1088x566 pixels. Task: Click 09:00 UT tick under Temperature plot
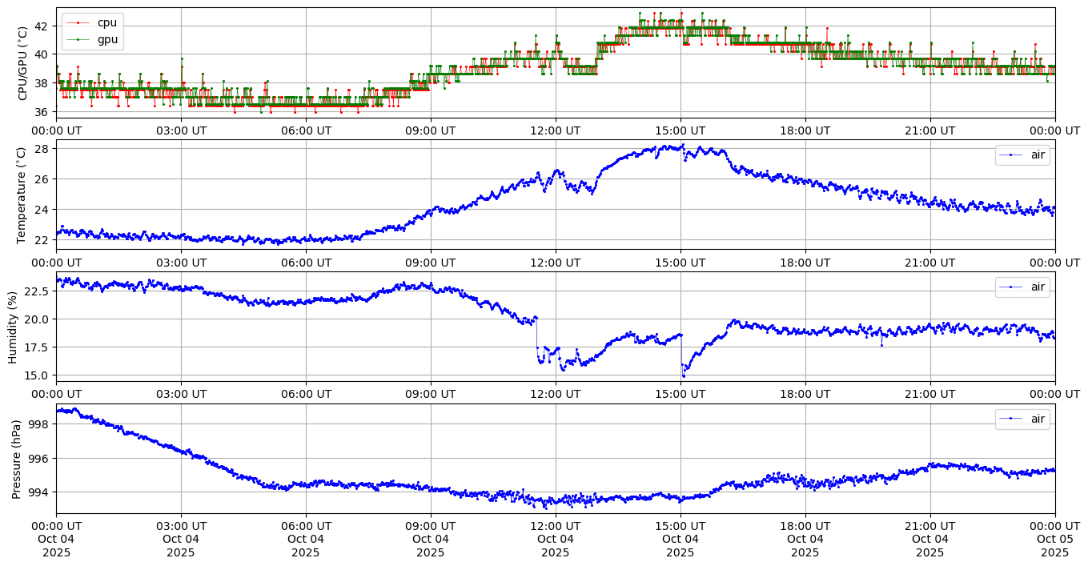click(431, 262)
